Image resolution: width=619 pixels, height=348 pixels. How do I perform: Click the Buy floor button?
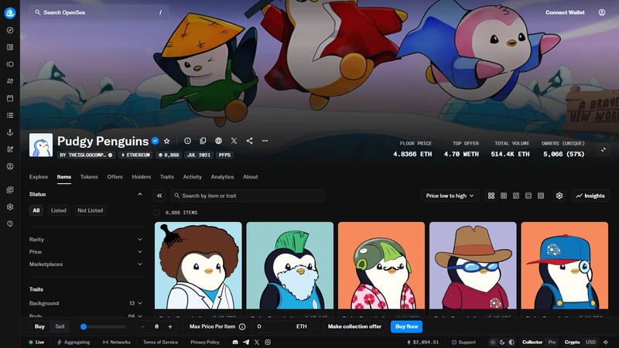coord(407,326)
